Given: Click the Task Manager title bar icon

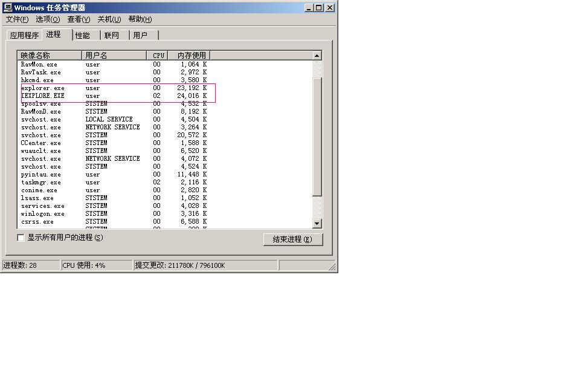Looking at the screenshot, I should point(7,7).
